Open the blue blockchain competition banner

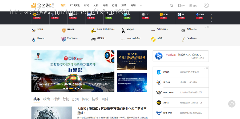tap(132, 82)
